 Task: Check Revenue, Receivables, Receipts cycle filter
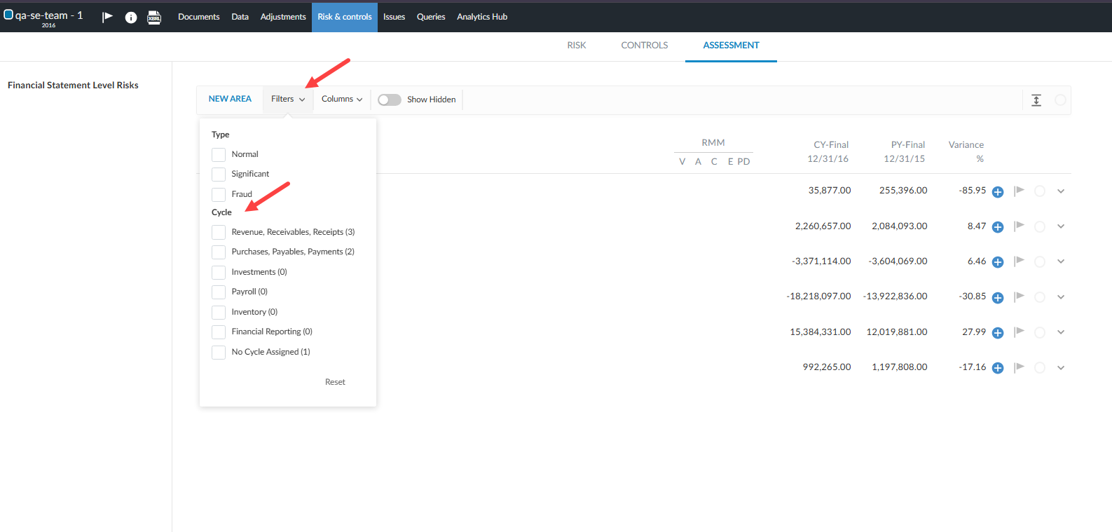[x=219, y=232]
